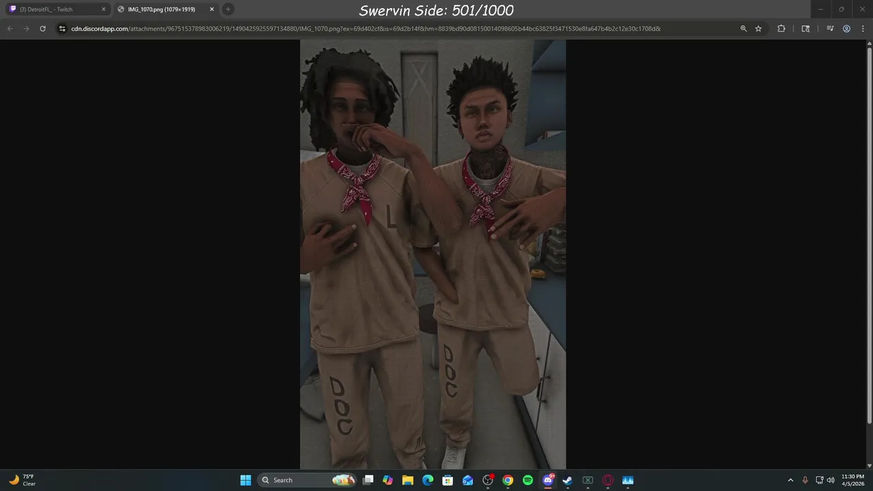Open Outlook from the taskbar
873x491 pixels.
468,480
